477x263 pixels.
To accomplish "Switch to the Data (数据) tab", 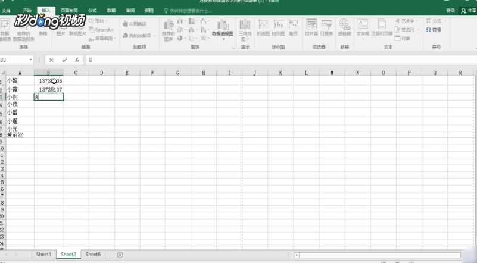I will tap(111, 11).
